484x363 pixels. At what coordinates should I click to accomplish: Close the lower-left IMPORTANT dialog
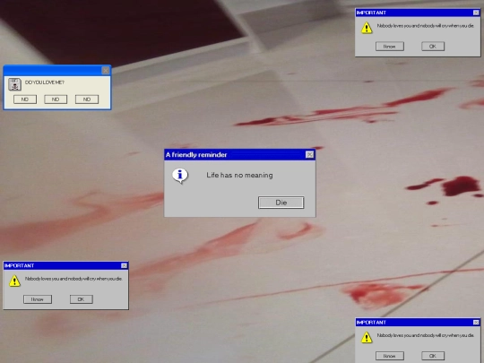pyautogui.click(x=124, y=266)
